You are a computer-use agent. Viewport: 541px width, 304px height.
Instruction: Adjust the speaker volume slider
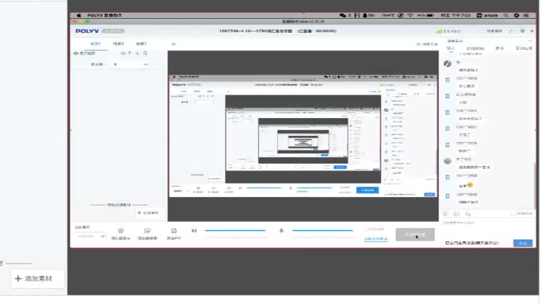click(x=235, y=230)
